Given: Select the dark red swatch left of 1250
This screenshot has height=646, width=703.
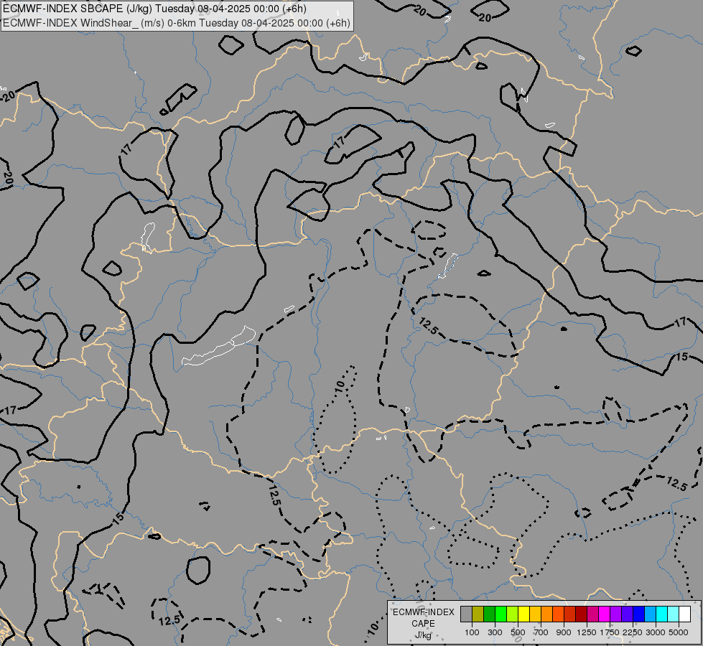Looking at the screenshot, I should (x=582, y=614).
